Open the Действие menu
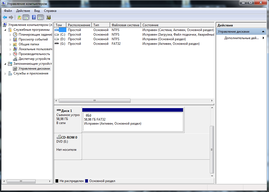The height and width of the screenshot is (192, 269). 23,11
